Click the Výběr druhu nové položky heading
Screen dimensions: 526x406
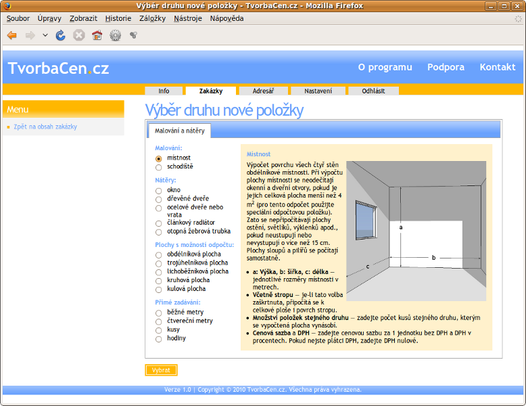tap(224, 110)
